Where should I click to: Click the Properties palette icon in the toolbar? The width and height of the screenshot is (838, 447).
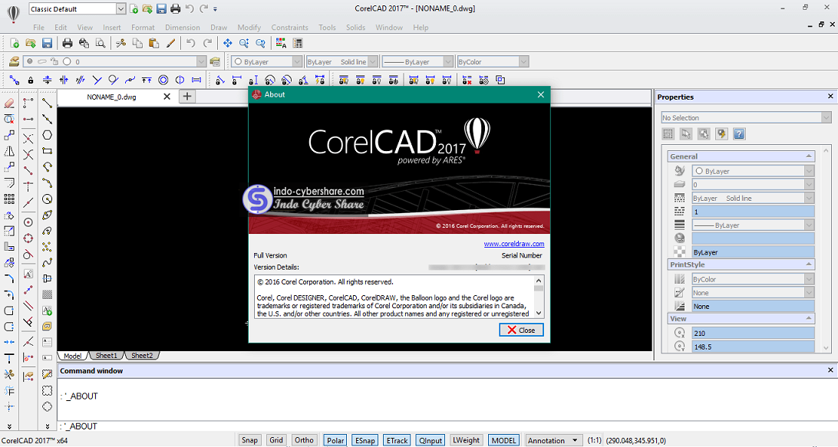pos(298,43)
